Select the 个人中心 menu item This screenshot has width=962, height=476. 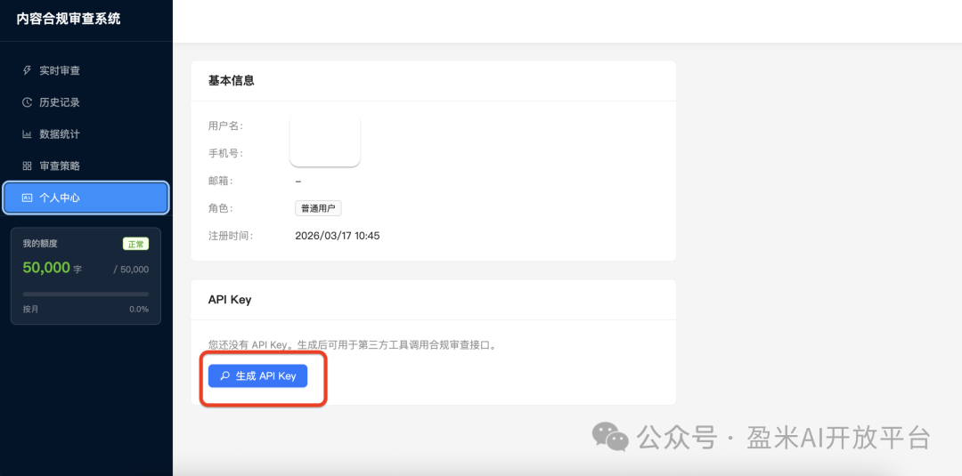click(x=86, y=198)
